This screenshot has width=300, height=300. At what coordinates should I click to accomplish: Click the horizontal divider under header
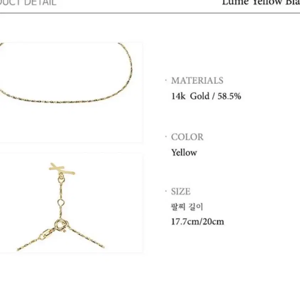150,13
